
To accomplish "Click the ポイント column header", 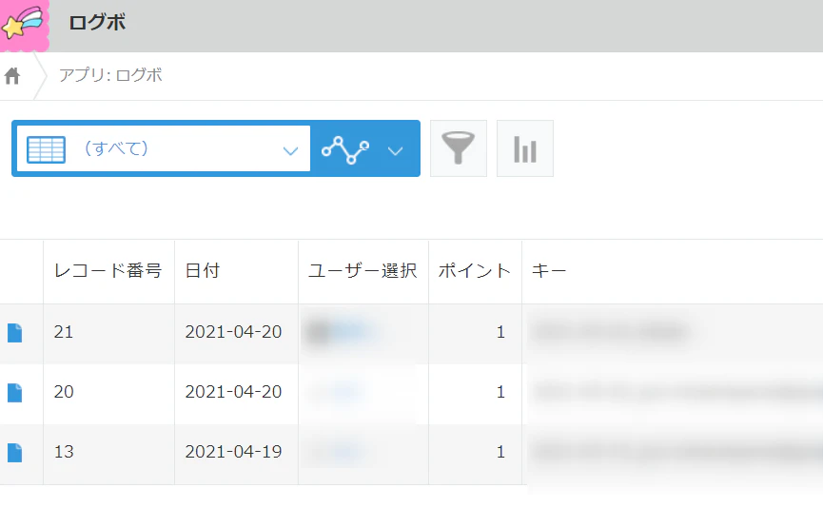I will [x=475, y=271].
